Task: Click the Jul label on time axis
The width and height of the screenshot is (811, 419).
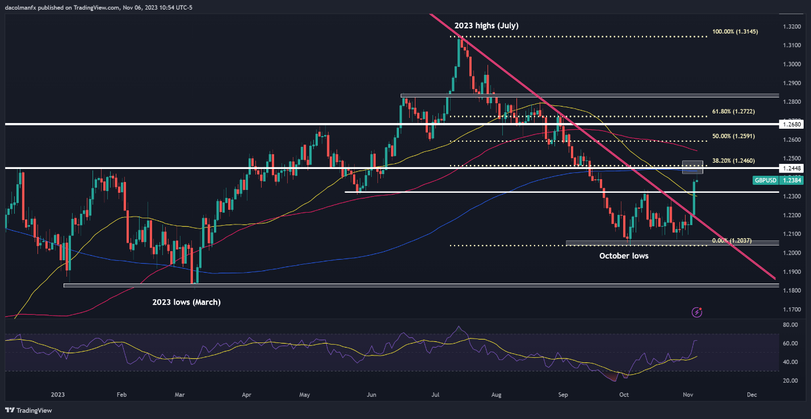Action: pos(435,394)
